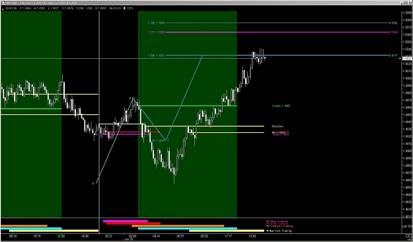413x242 pixels.
Task: Click the 'London' price level label
Action: pos(281,106)
